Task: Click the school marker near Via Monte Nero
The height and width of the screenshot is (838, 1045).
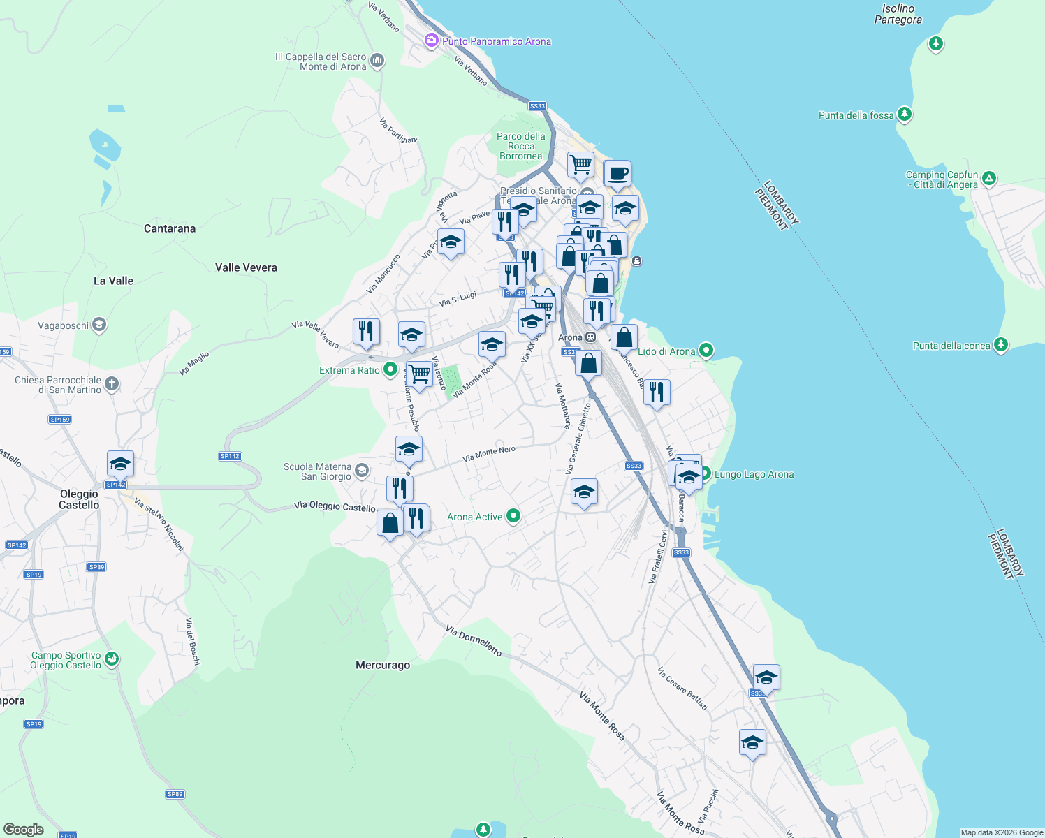Action: [409, 450]
